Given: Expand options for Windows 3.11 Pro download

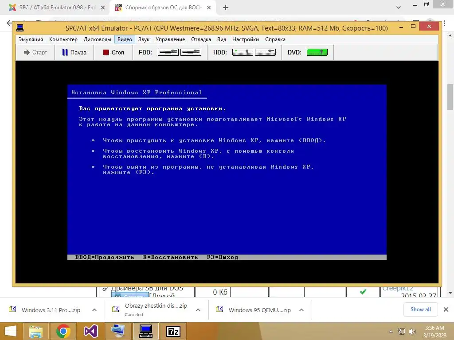Looking at the screenshot, I should pos(94,310).
